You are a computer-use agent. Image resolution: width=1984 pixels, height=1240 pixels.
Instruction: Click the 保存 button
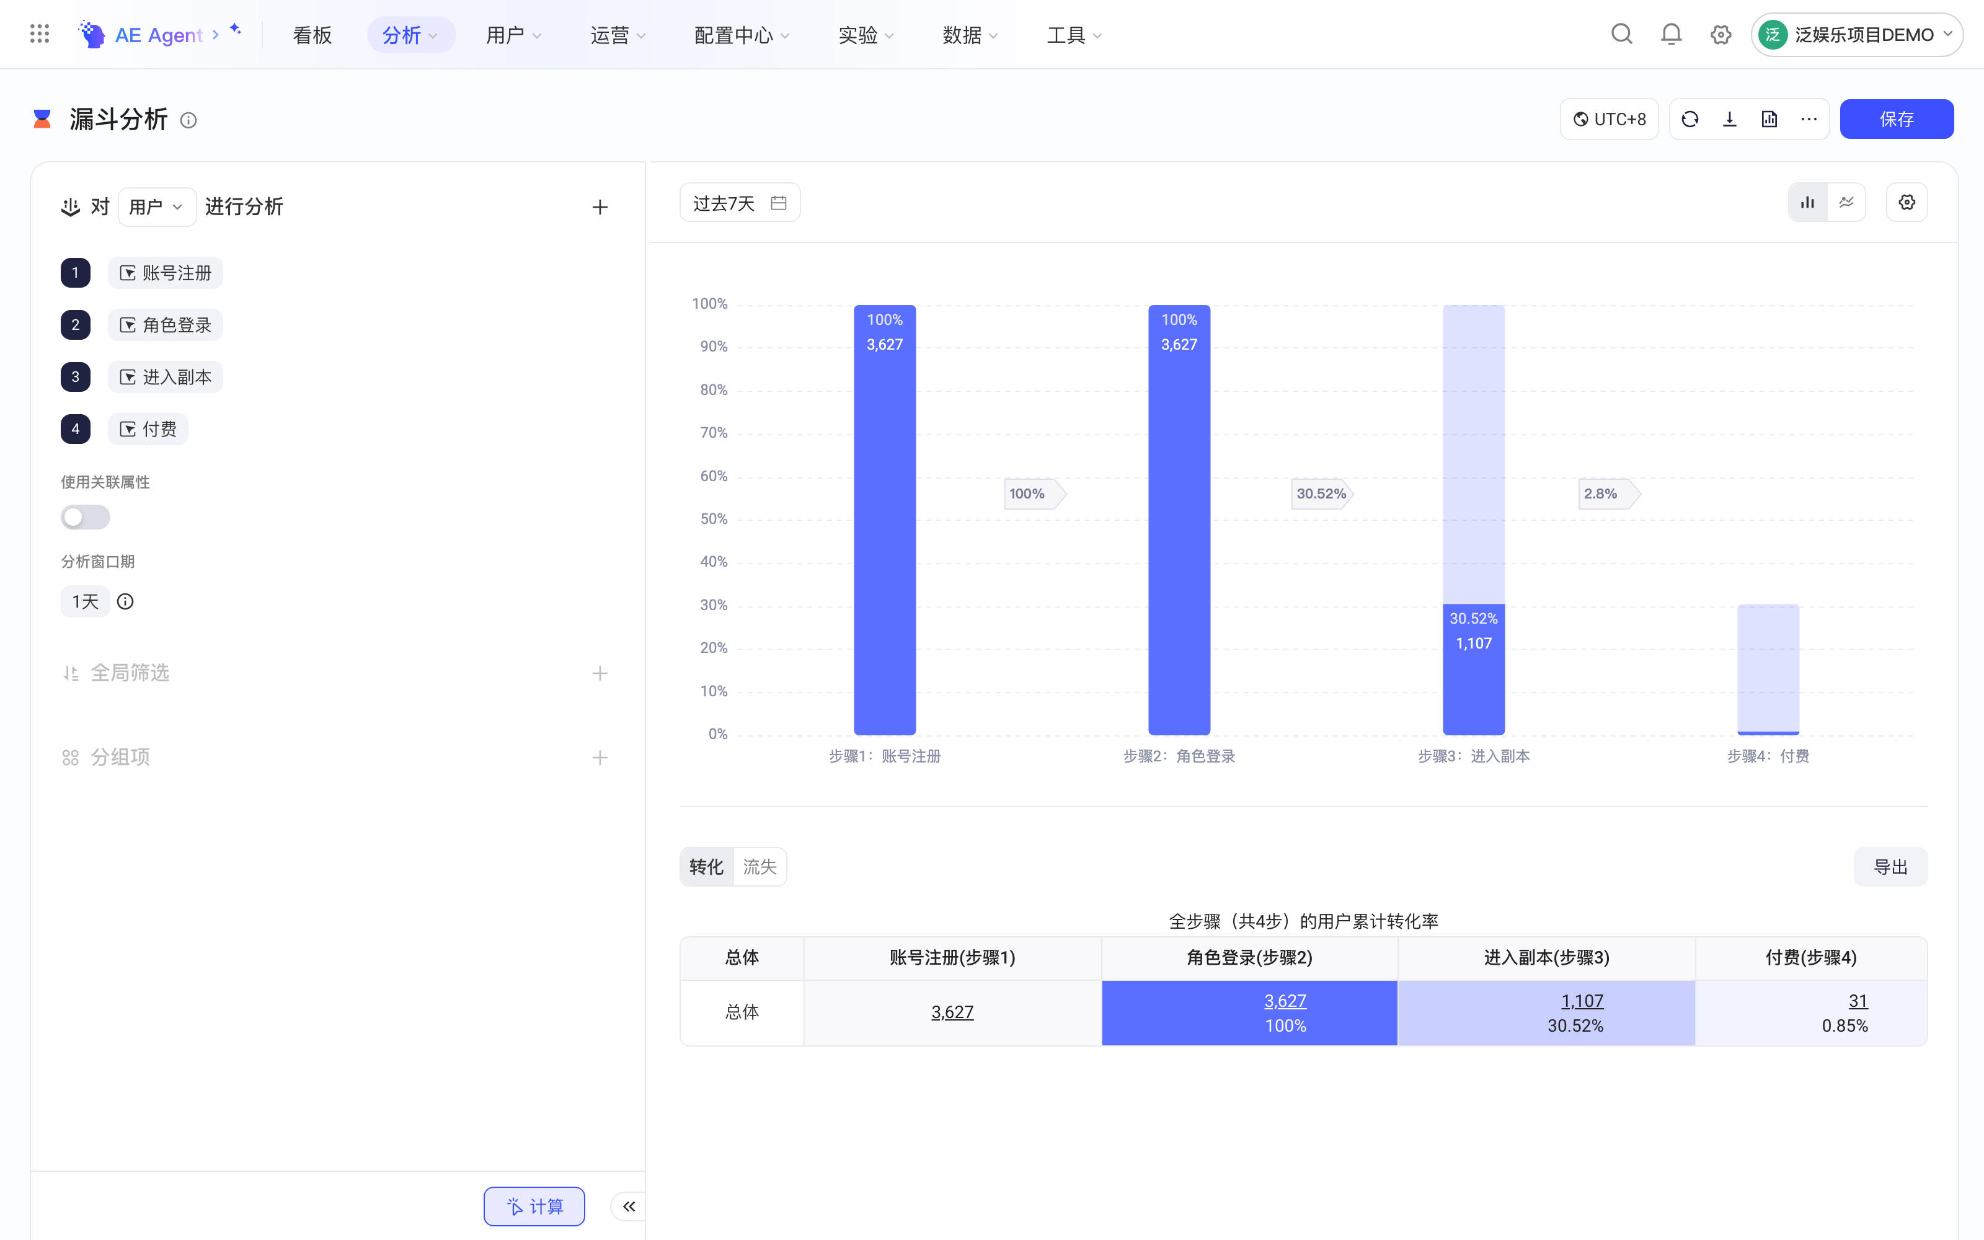click(1897, 120)
